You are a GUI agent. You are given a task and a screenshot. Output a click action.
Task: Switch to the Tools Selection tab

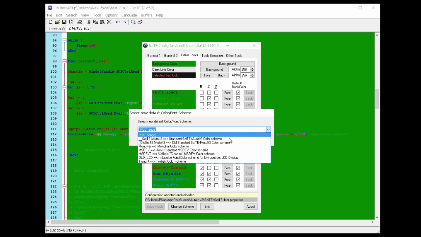click(212, 56)
